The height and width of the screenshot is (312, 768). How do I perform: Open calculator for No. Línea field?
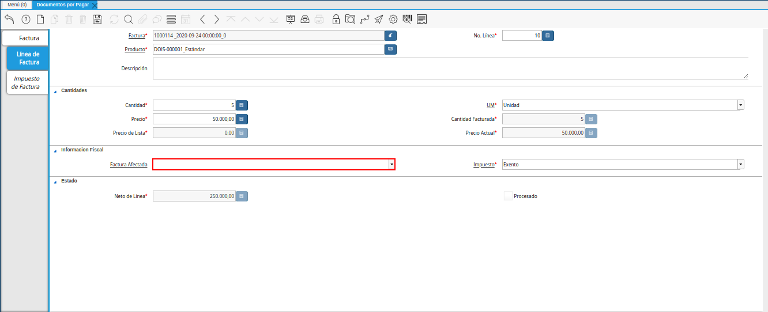(x=548, y=36)
